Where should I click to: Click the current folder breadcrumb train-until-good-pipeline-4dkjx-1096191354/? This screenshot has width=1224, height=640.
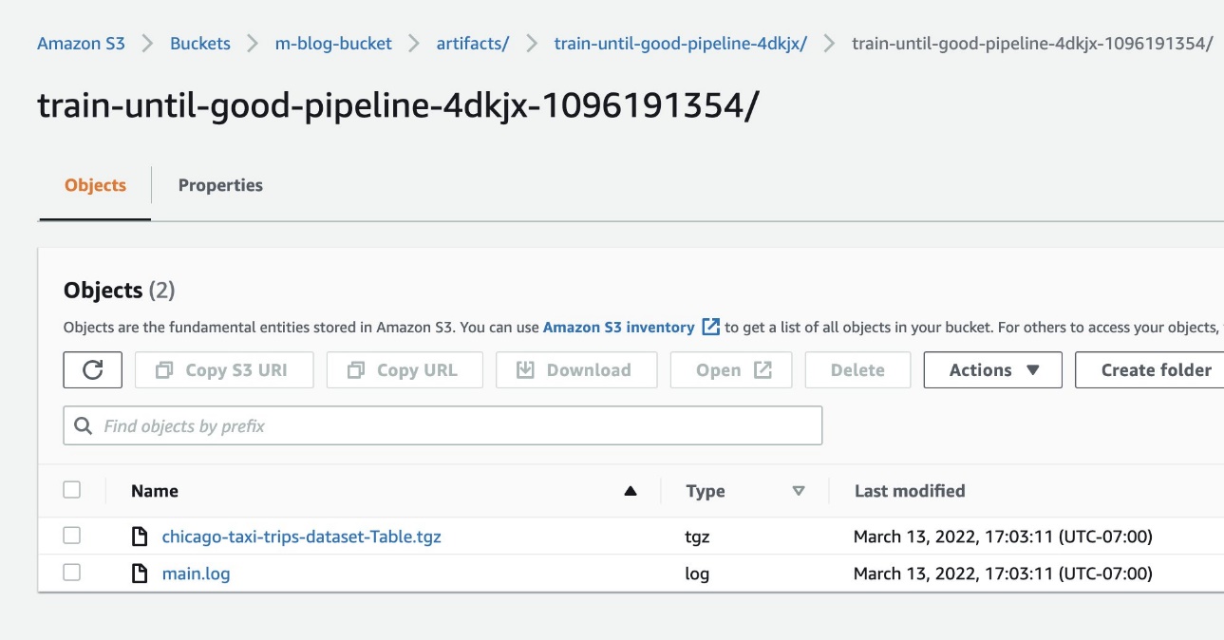click(1032, 44)
